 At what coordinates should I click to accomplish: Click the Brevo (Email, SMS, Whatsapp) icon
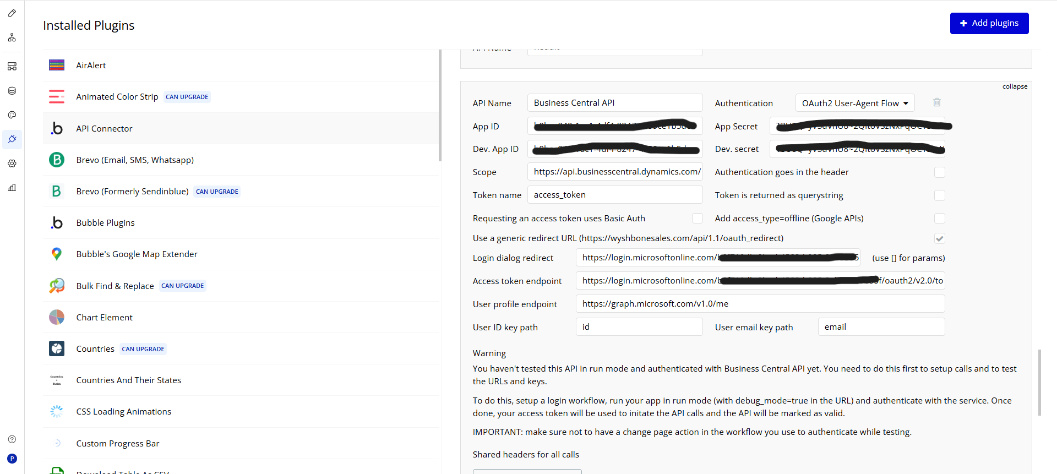57,160
